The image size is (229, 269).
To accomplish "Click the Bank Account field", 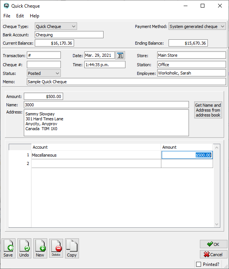I will [x=69, y=35].
